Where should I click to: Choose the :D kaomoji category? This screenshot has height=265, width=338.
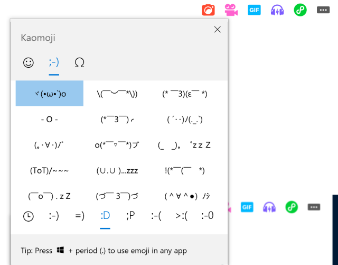pyautogui.click(x=105, y=216)
